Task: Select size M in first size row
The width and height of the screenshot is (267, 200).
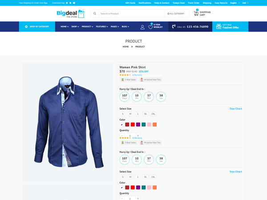Action: [x=130, y=114]
